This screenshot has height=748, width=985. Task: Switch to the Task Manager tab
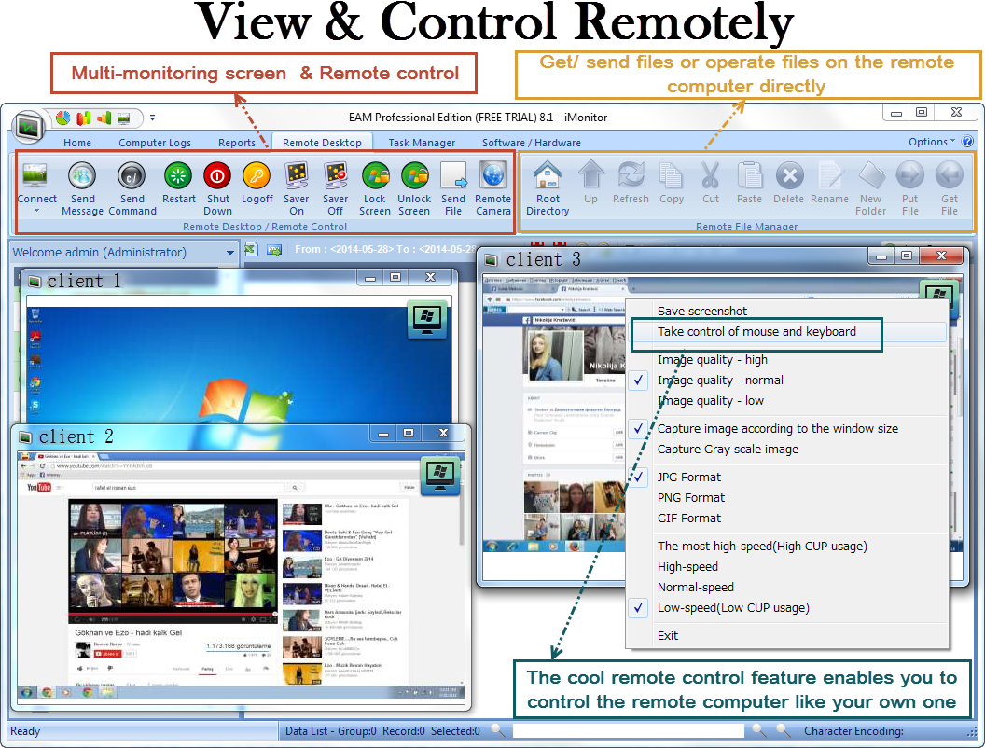(422, 143)
